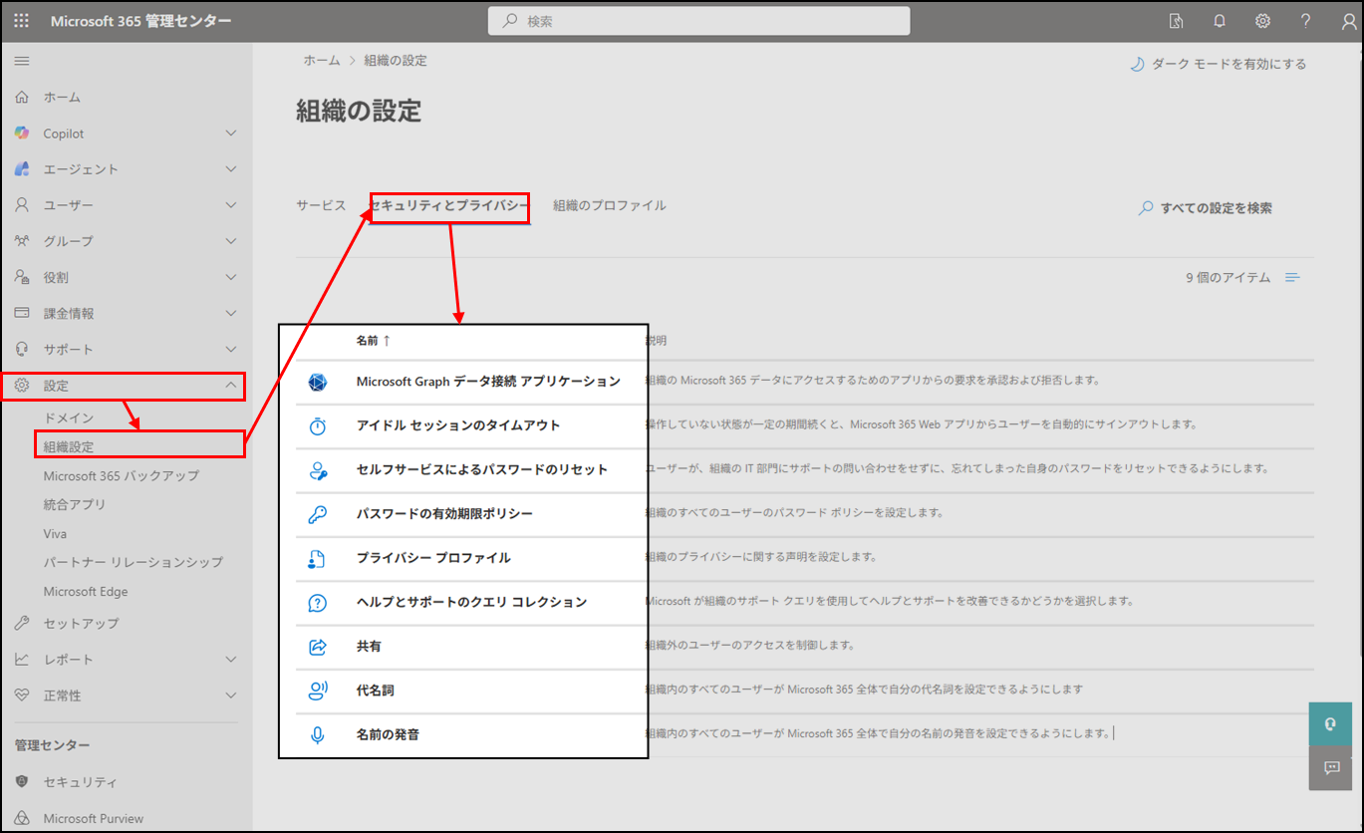1364x833 pixels.
Task: Click the Security (セキュリティ) shield icon
Action: [22, 782]
